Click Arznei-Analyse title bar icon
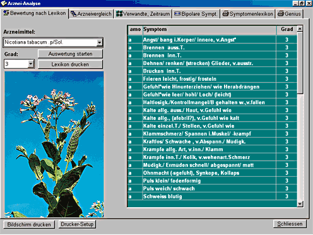 (x=4, y=3)
